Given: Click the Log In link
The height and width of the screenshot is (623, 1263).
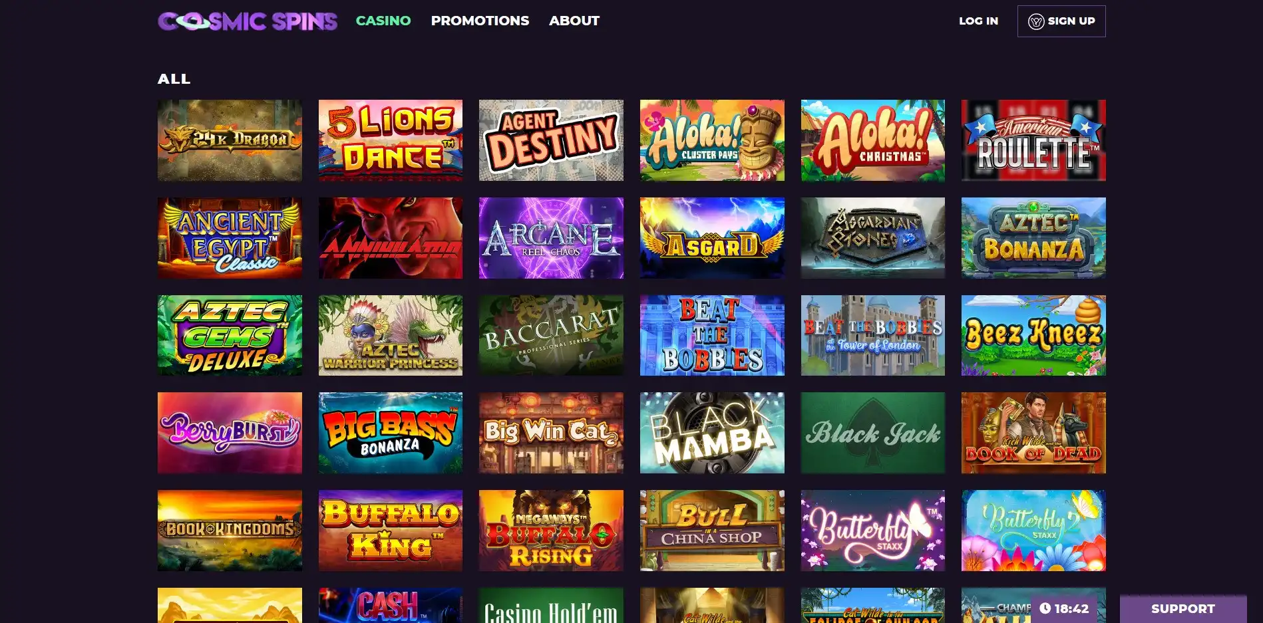Looking at the screenshot, I should [978, 21].
